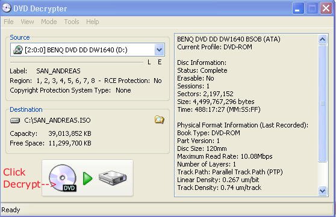The width and height of the screenshot is (336, 217).
Task: Click the Track Density: 0.74 um/track line
Action: point(219,188)
